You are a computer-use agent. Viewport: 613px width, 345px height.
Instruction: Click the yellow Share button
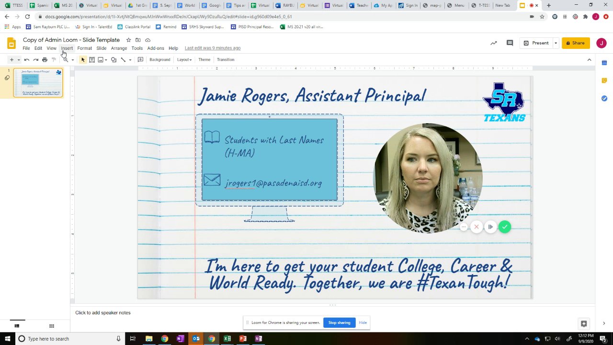tap(576, 43)
